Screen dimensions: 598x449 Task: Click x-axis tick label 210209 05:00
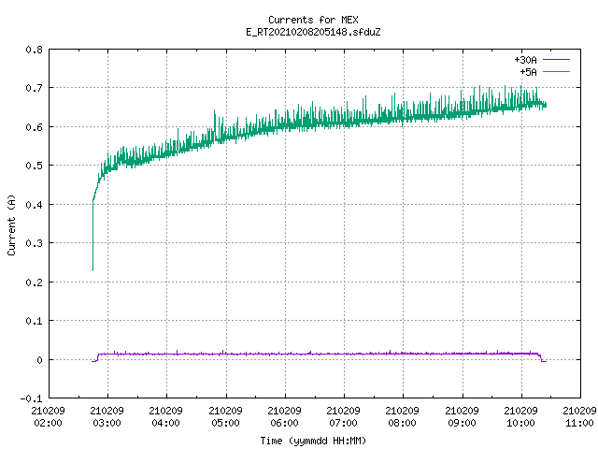(x=225, y=416)
